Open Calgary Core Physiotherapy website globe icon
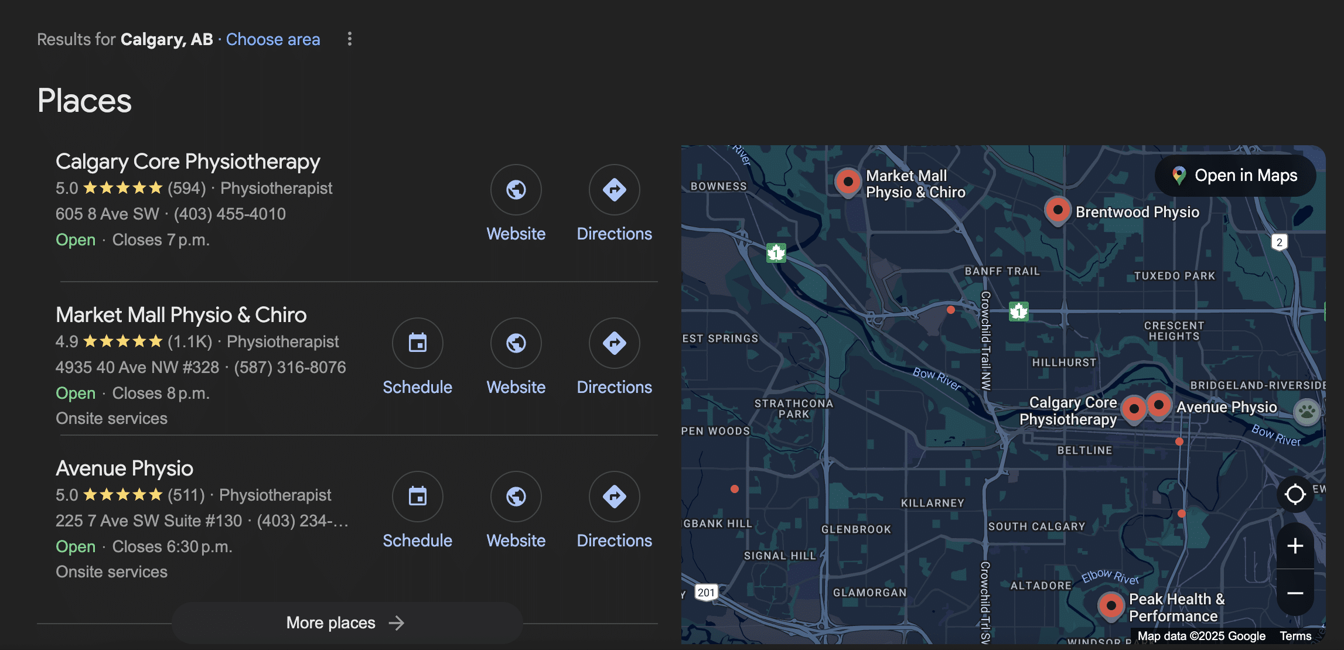This screenshot has height=650, width=1344. [x=516, y=190]
